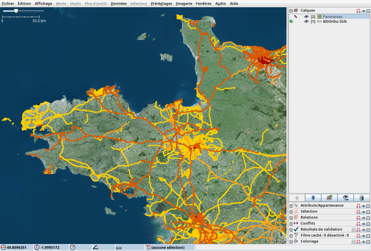Undock the Sélection panel with pin icon
This screenshot has width=371, height=251.
pos(363,212)
